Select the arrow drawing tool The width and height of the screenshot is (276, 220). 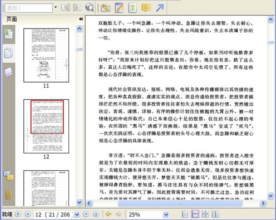(160, 8)
